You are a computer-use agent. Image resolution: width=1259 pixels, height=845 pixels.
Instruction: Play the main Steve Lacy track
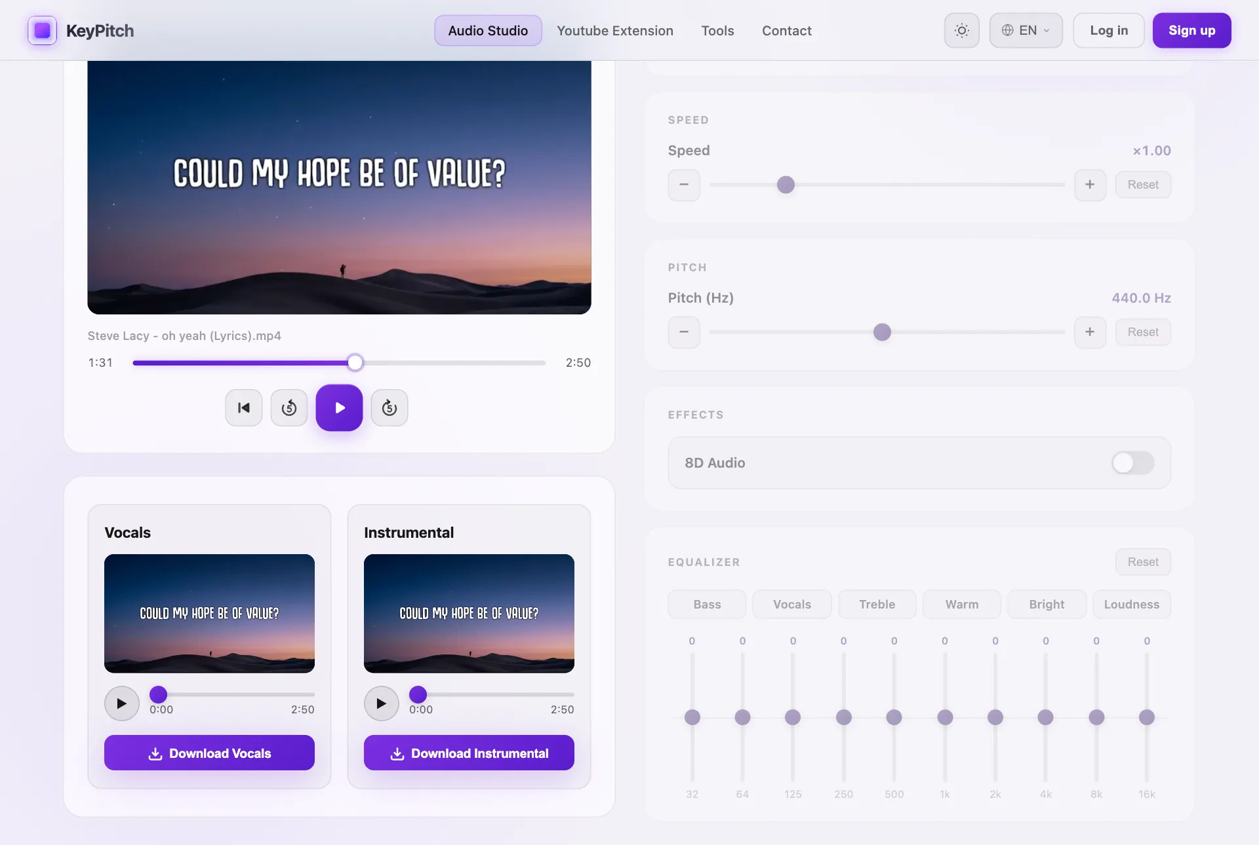pyautogui.click(x=339, y=407)
